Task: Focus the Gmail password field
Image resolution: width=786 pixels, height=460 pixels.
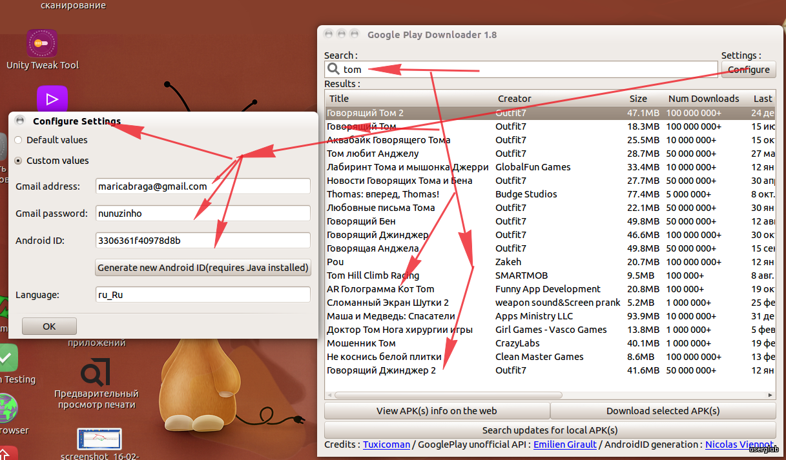Action: [203, 214]
